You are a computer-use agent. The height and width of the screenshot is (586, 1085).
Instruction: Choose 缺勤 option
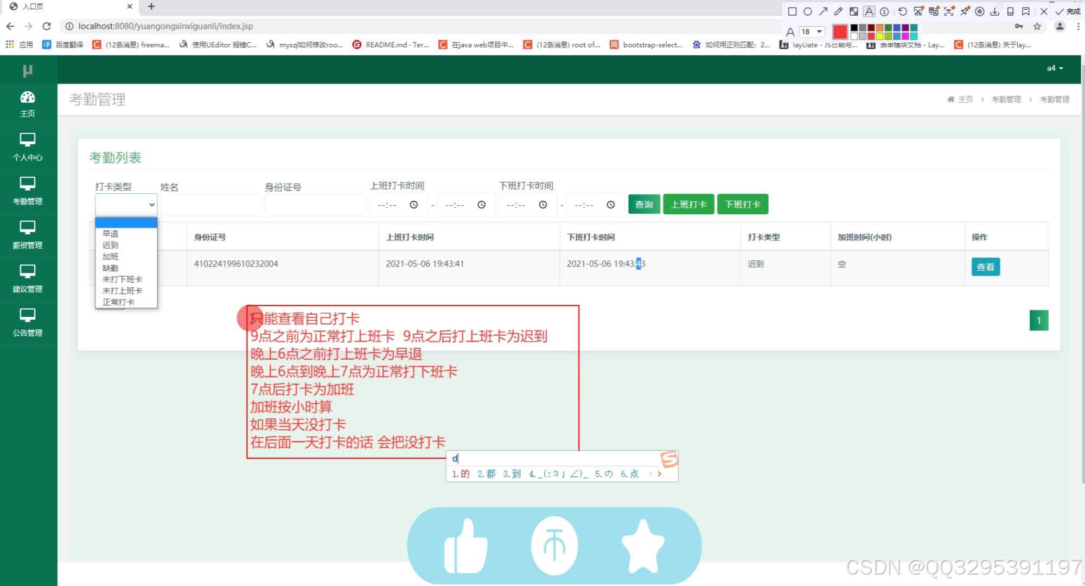pyautogui.click(x=126, y=268)
